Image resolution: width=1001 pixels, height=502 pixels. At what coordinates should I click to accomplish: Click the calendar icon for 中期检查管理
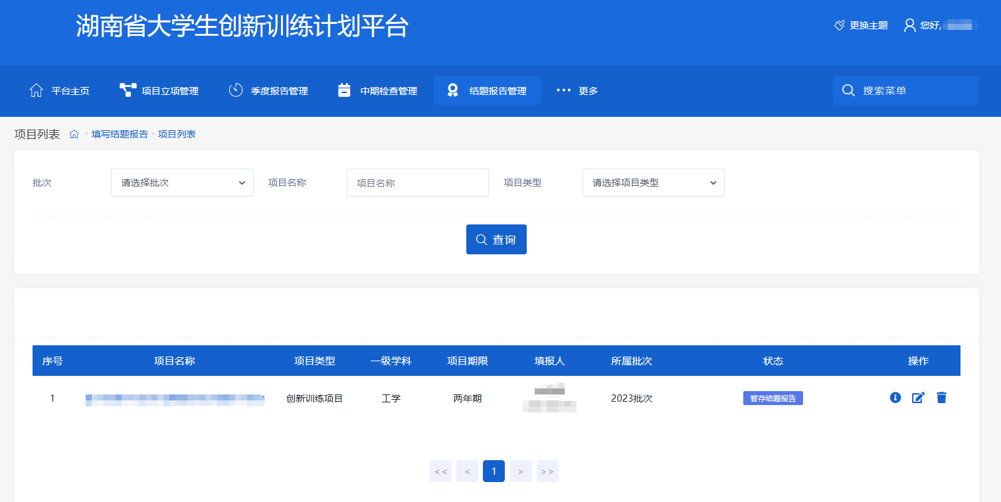click(x=343, y=90)
